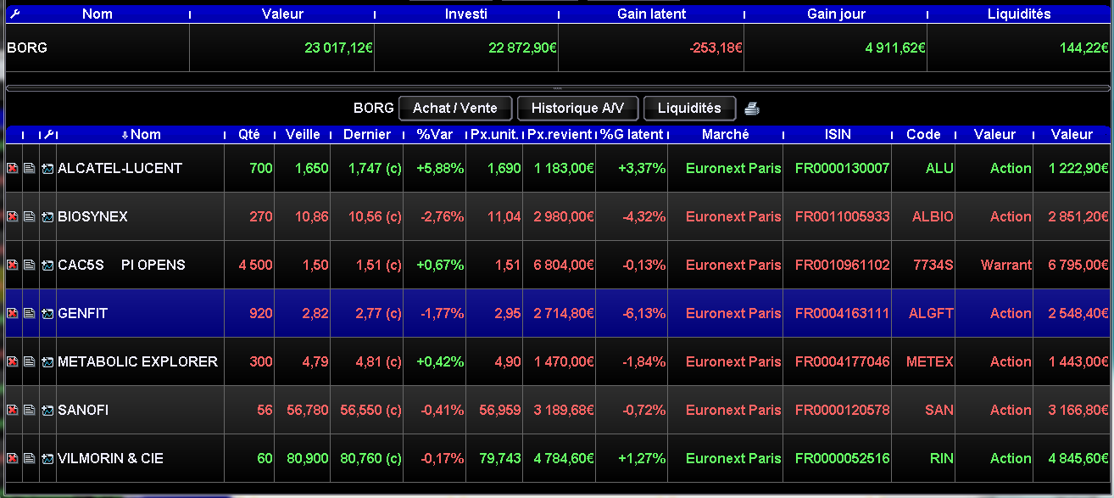Select the ALCATEL-LUCENT name cell
Viewport: 1114px width, 498px height.
click(140, 168)
